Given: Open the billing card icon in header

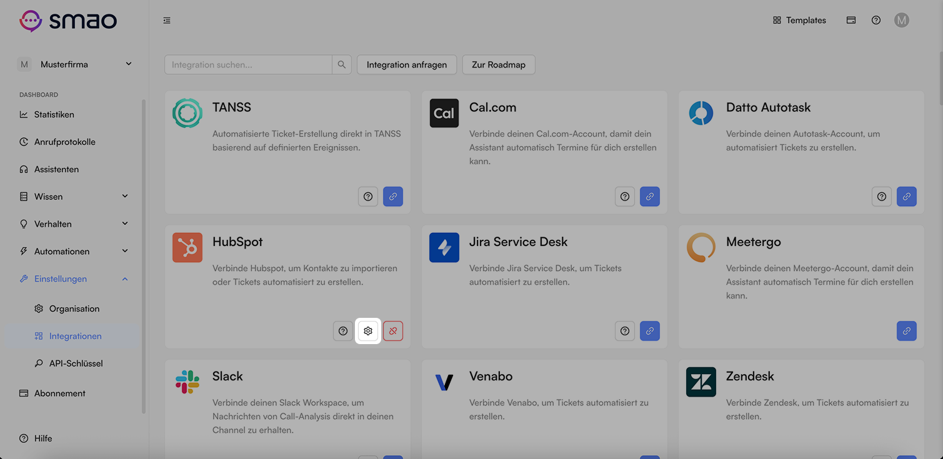Looking at the screenshot, I should pos(851,20).
